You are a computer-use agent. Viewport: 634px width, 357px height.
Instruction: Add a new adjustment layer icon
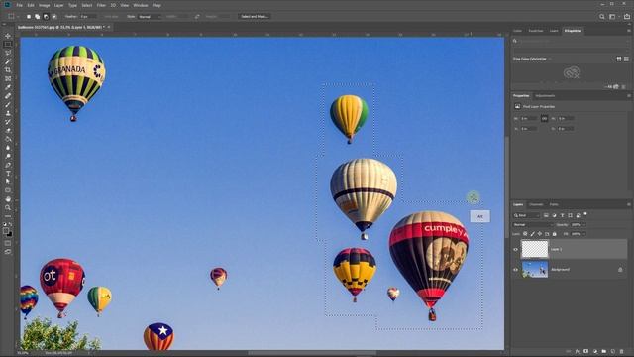[594, 352]
